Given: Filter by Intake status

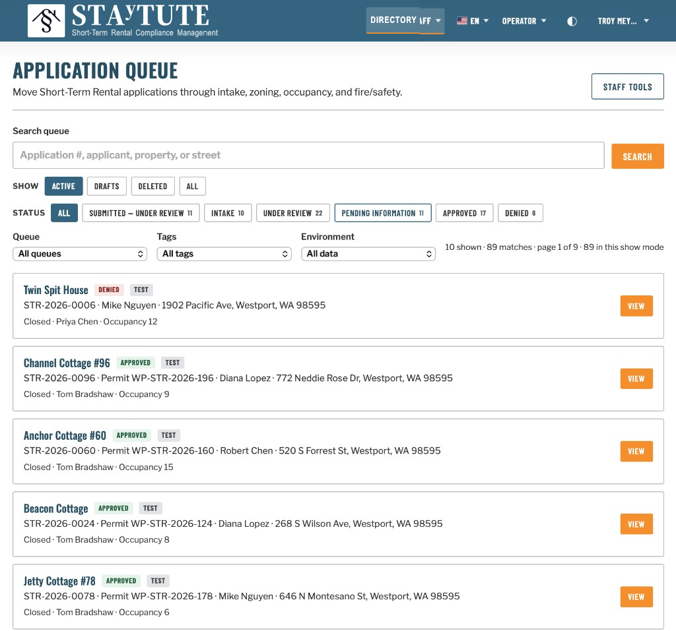Looking at the screenshot, I should (228, 213).
